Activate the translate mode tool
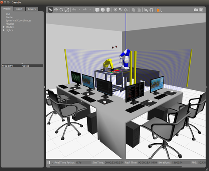 (56, 10)
